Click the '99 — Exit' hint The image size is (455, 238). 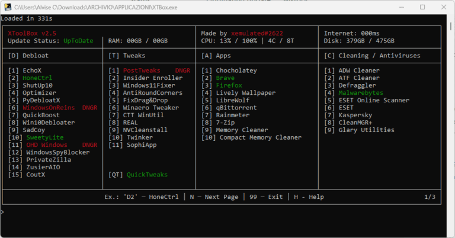266,197
